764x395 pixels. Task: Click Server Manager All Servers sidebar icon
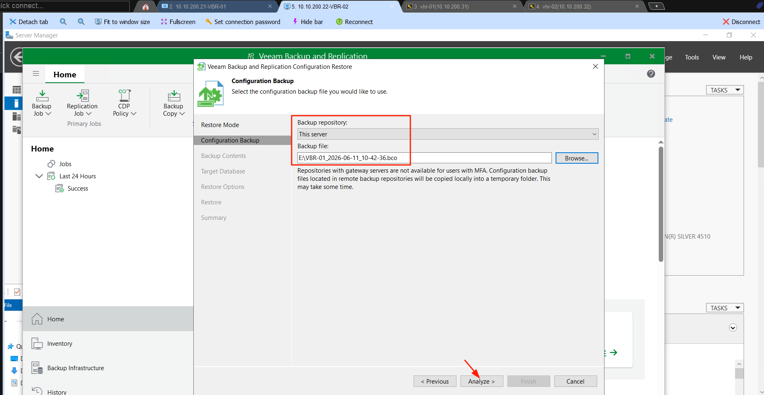tap(17, 117)
